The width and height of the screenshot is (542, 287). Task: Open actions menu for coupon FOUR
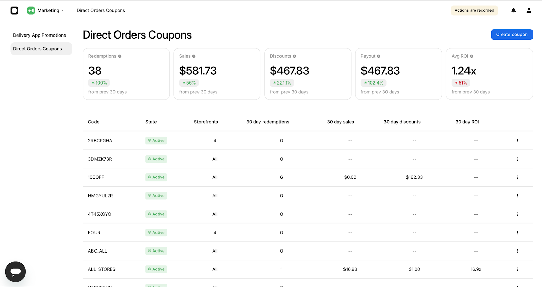517,233
